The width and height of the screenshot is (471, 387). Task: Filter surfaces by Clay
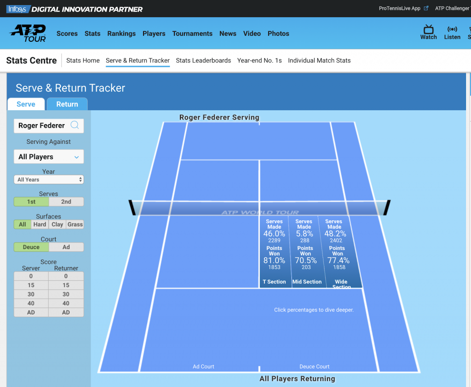click(57, 224)
